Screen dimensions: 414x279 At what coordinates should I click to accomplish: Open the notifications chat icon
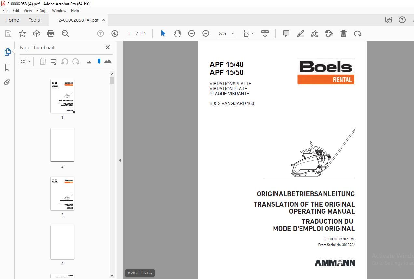point(388,20)
